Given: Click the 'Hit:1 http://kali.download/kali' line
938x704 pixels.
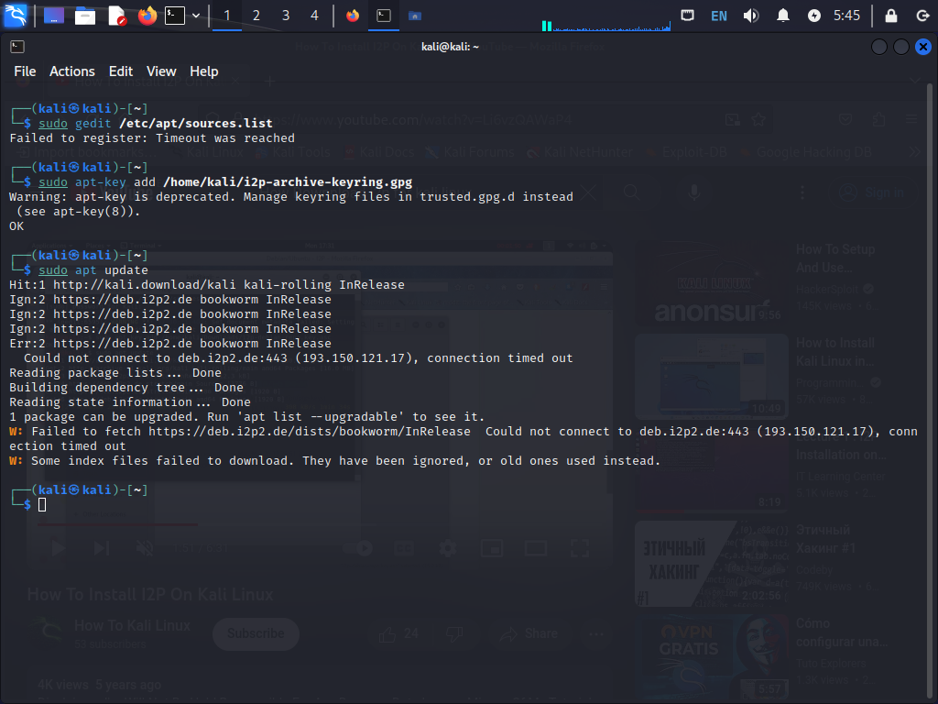Looking at the screenshot, I should pyautogui.click(x=207, y=285).
